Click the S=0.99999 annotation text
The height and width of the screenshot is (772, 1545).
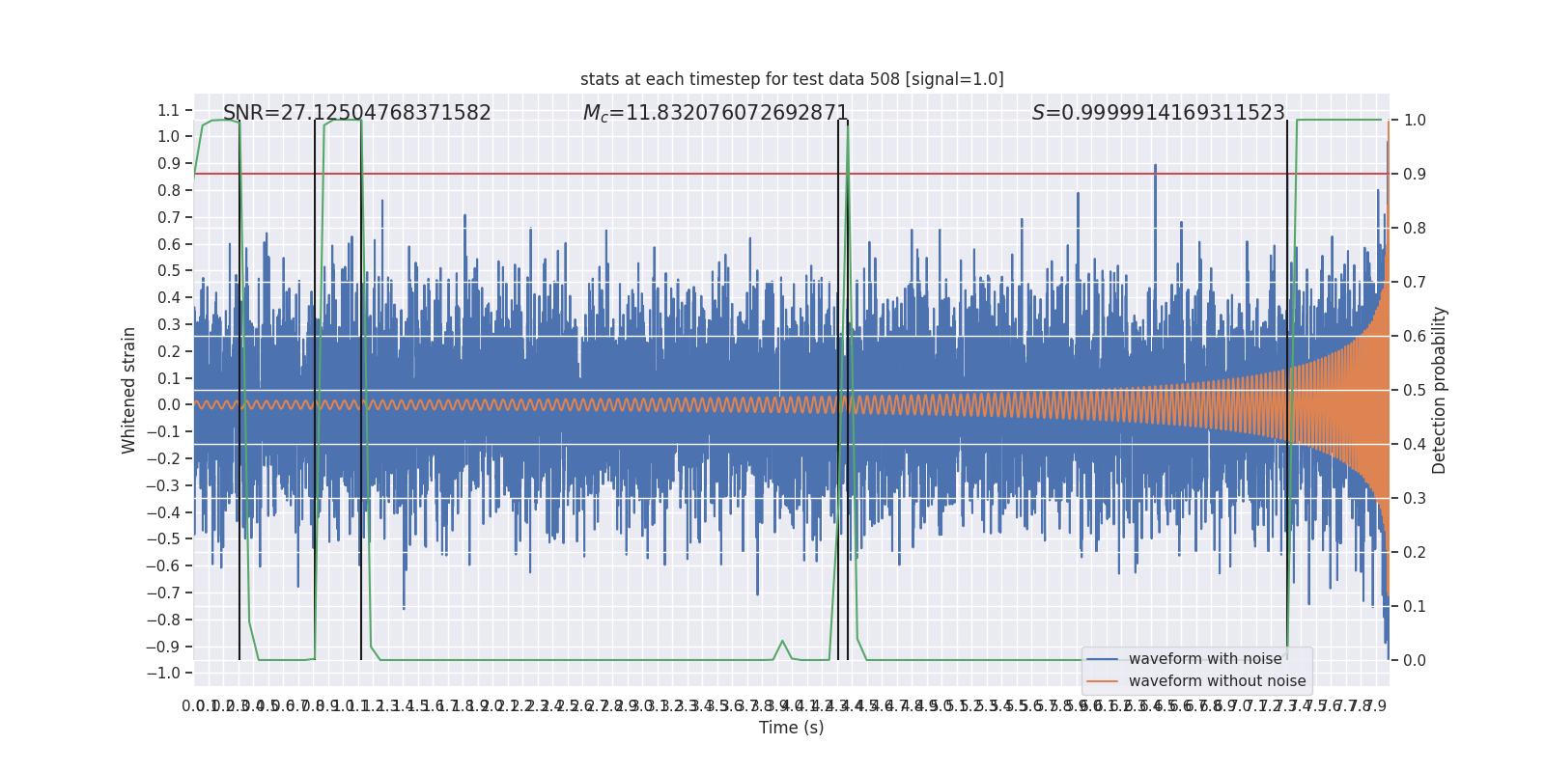1158,113
